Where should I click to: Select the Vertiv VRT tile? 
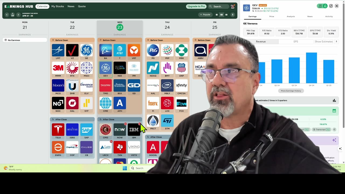pos(134,52)
